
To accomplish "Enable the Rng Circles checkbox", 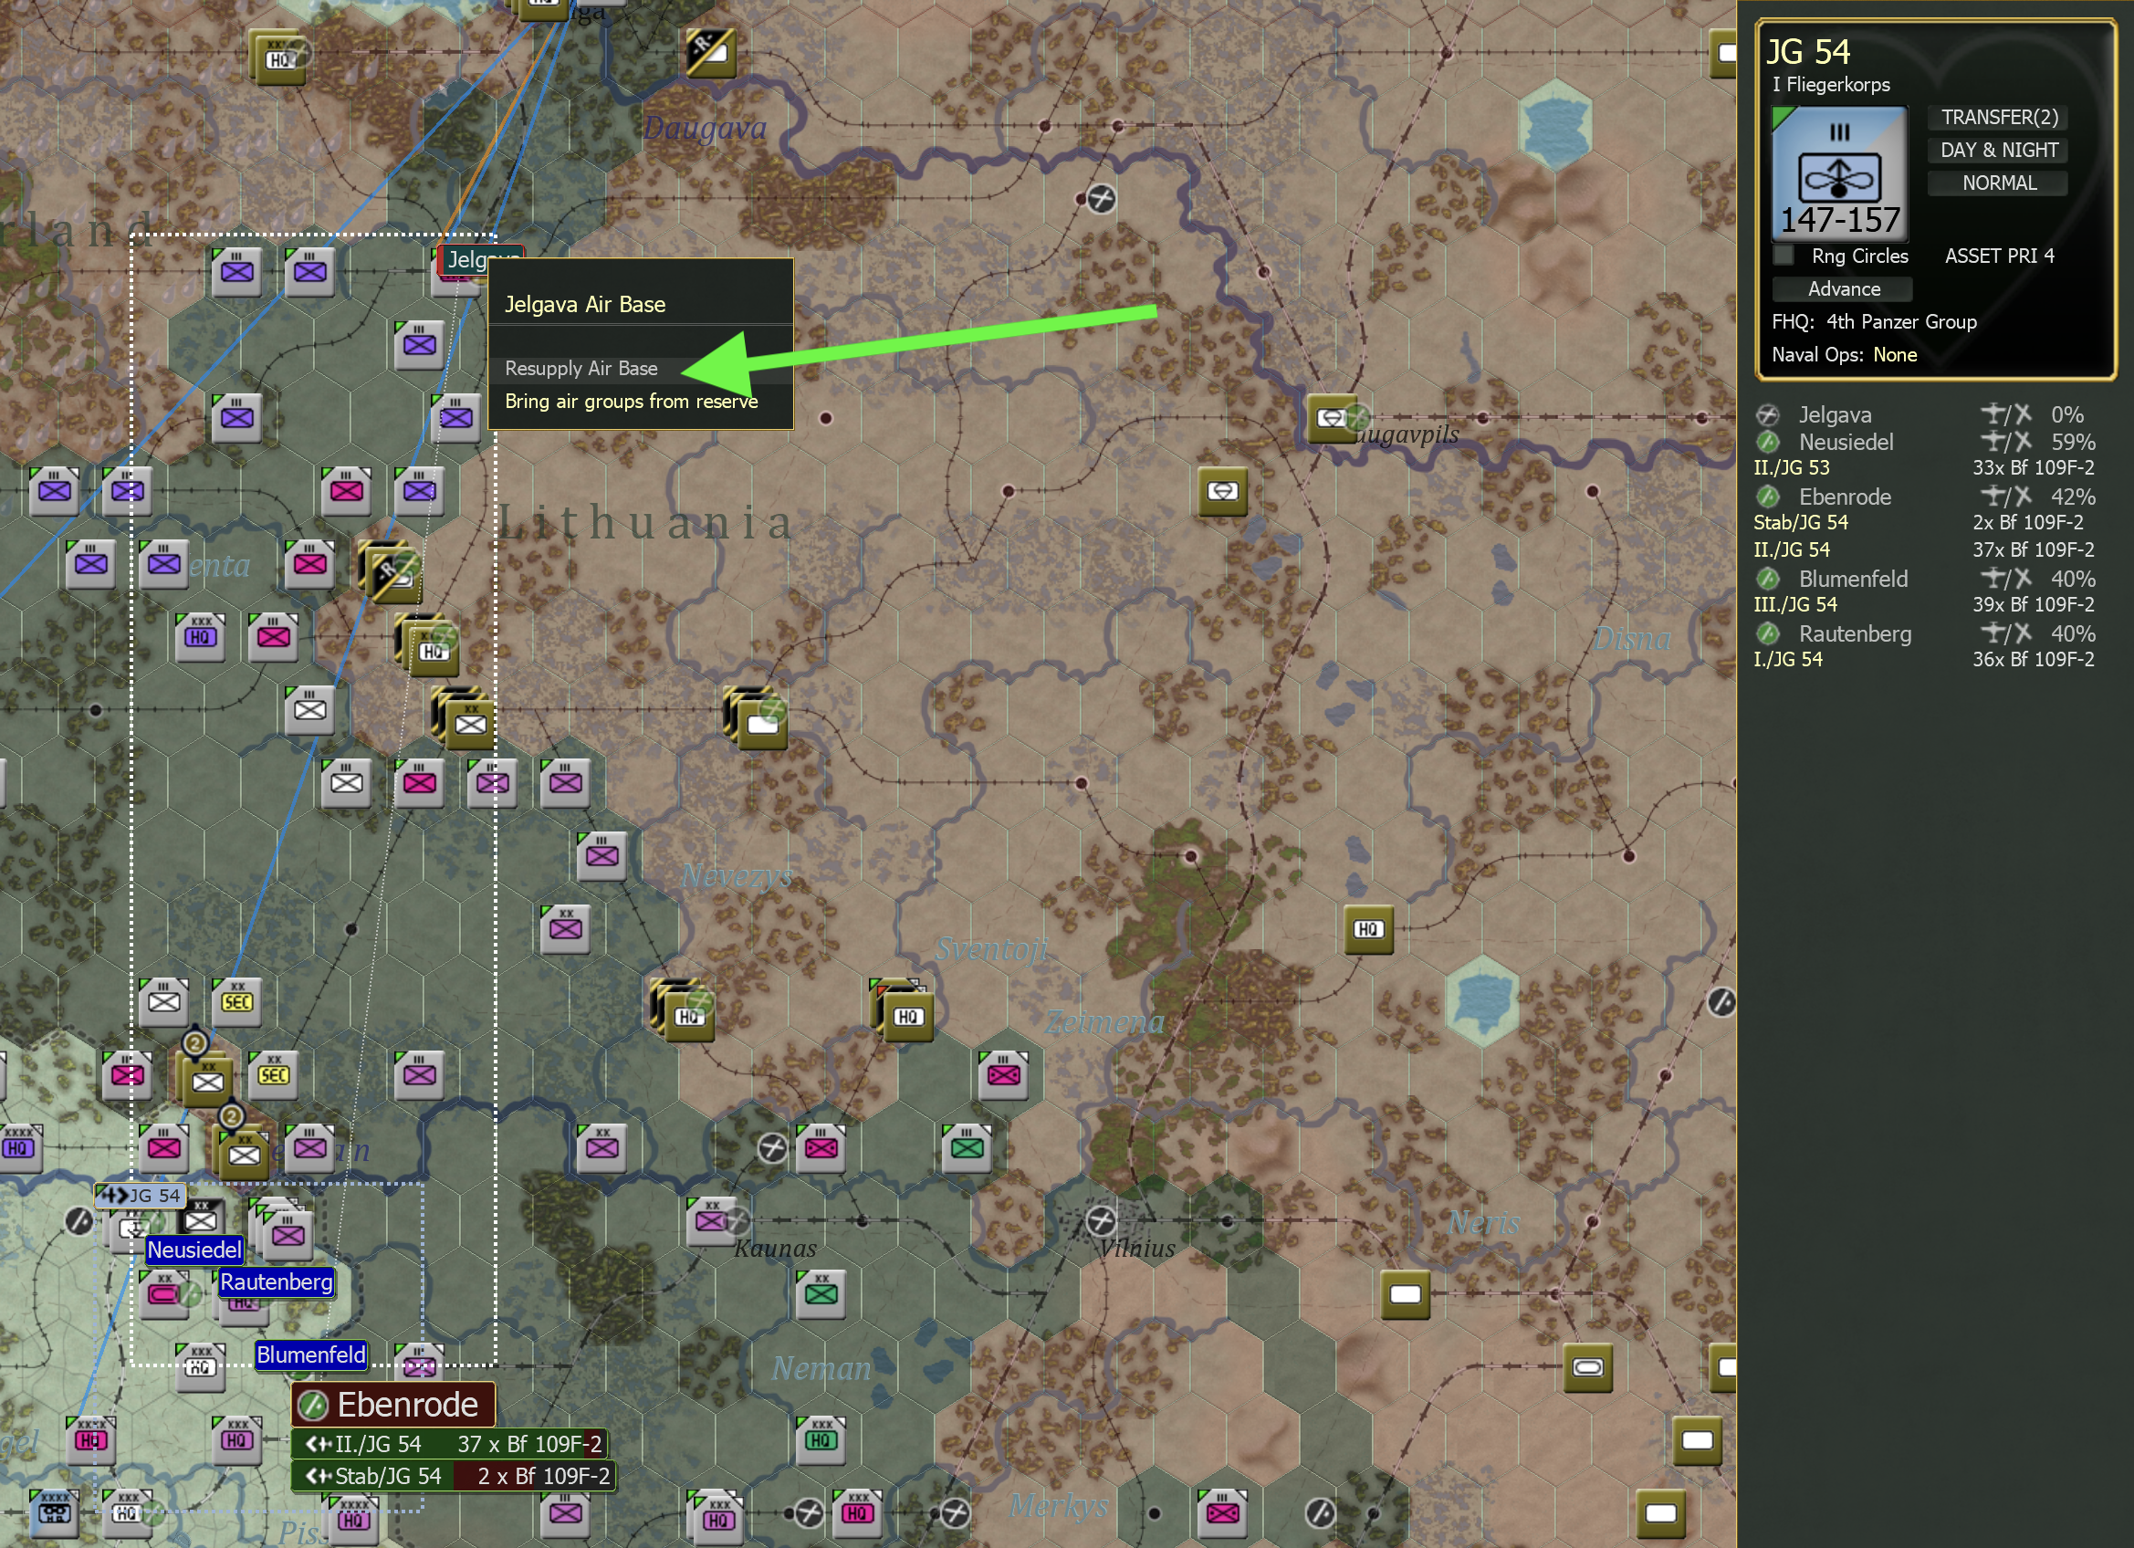I will (1783, 256).
